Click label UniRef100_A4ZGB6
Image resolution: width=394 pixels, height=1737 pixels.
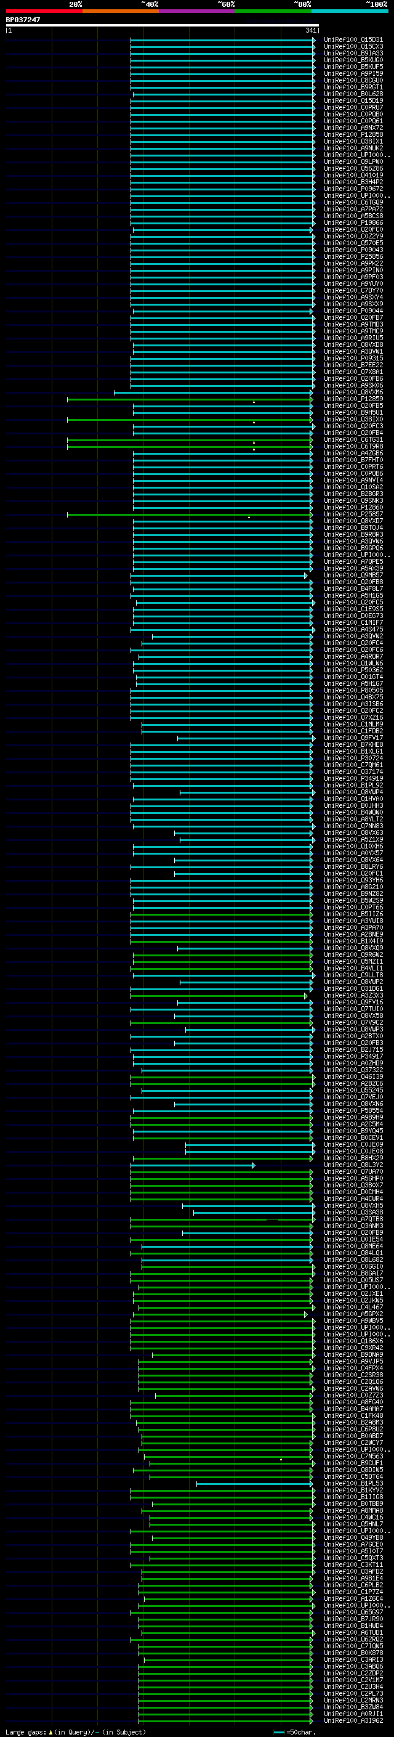click(x=353, y=453)
